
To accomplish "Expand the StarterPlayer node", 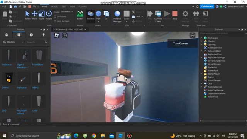I will (x=201, y=74).
